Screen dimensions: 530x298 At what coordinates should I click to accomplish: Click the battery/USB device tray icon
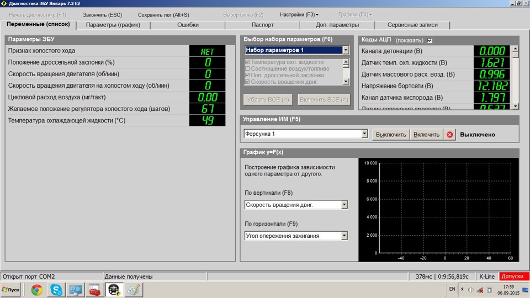[489, 290]
